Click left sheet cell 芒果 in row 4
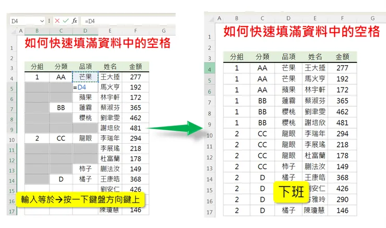Viewport: 386px width, 228px height. (x=85, y=77)
